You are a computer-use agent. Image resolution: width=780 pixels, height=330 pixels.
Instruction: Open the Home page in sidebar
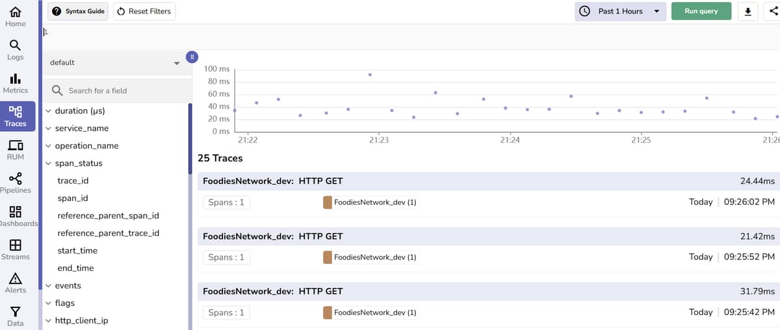[x=16, y=16]
